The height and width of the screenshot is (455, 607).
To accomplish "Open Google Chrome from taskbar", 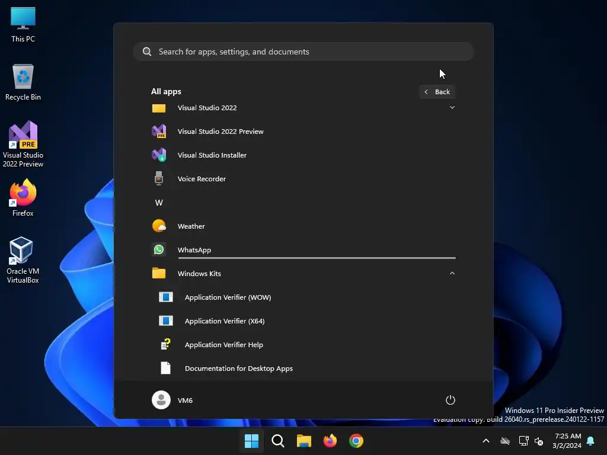I will (356, 441).
